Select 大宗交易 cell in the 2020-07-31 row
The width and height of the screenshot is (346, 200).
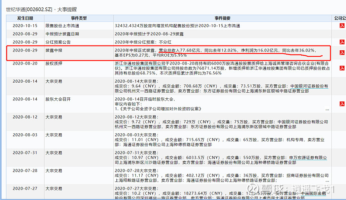79,158
